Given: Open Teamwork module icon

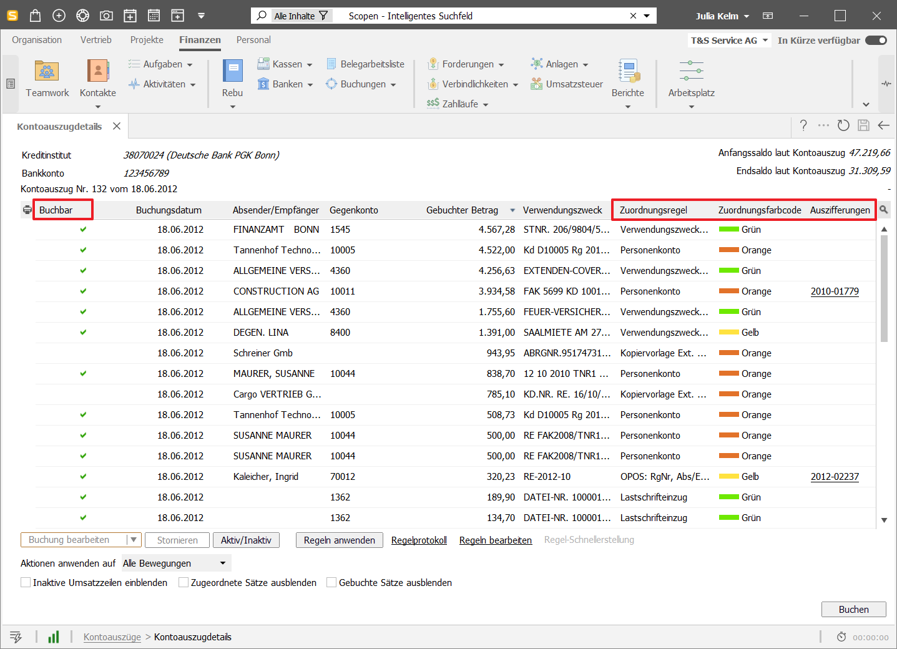Looking at the screenshot, I should coord(47,71).
